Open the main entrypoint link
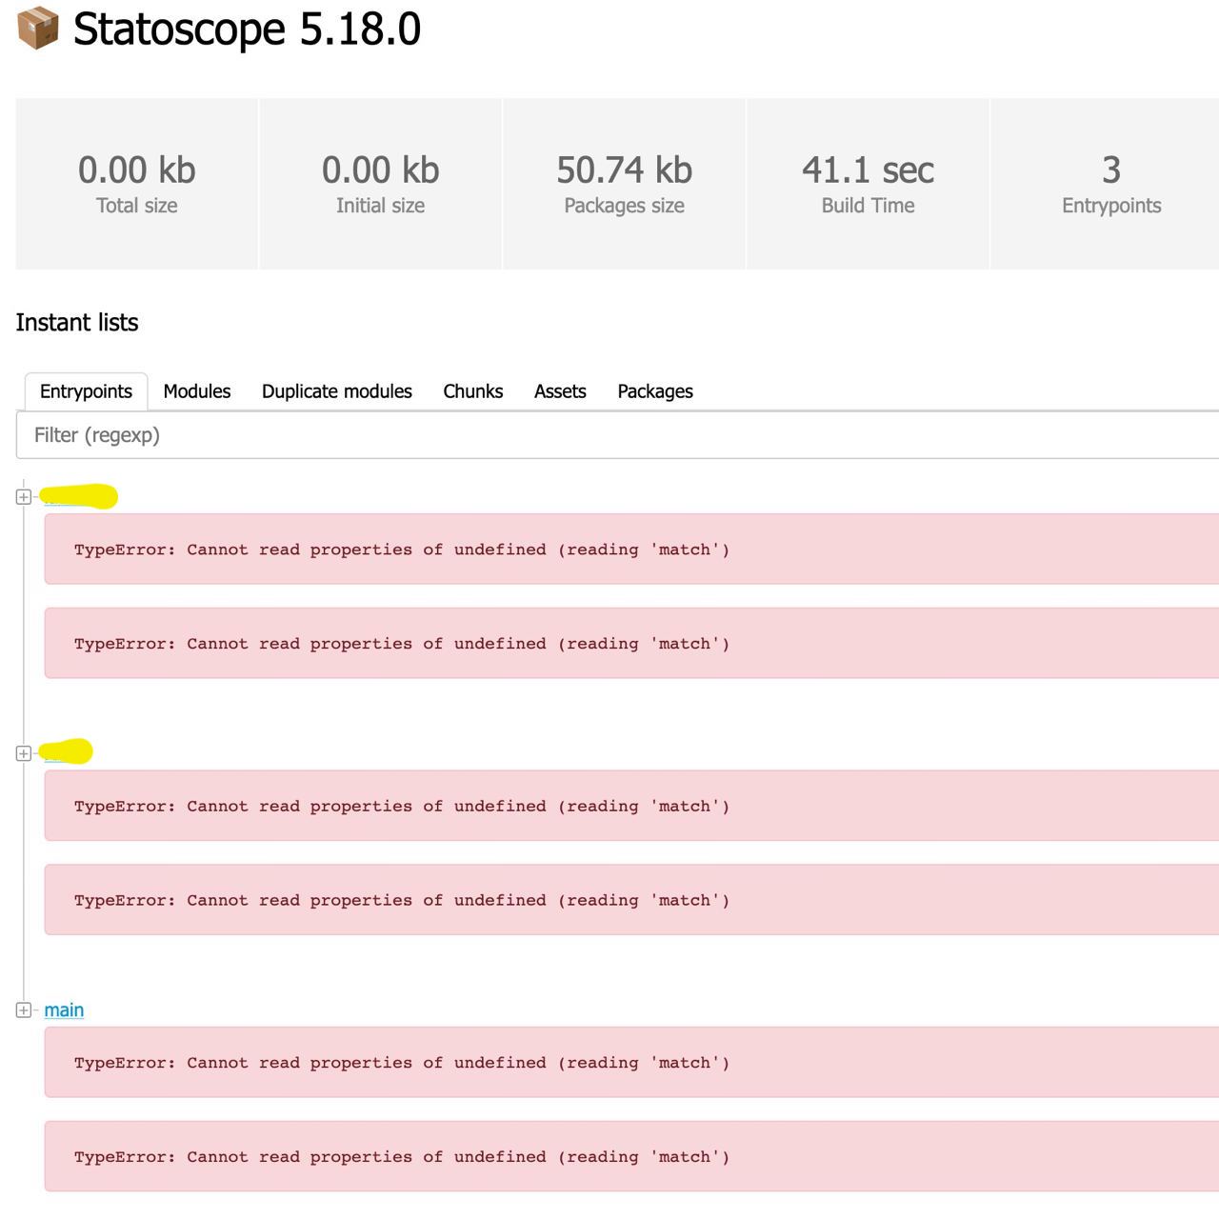1219x1219 pixels. click(x=63, y=1009)
